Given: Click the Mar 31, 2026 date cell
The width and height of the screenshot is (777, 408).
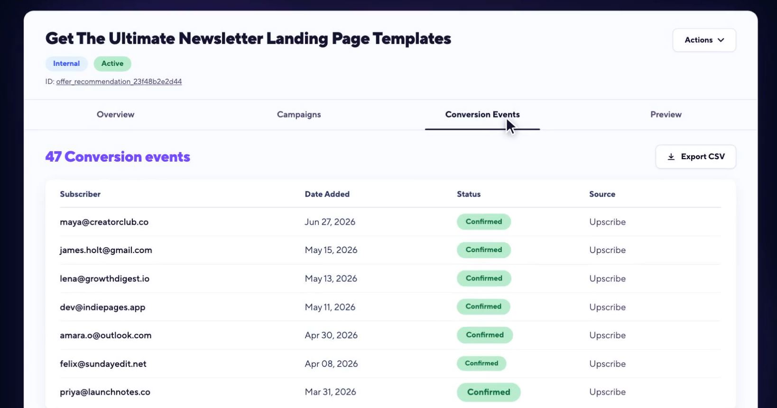Looking at the screenshot, I should (x=330, y=392).
